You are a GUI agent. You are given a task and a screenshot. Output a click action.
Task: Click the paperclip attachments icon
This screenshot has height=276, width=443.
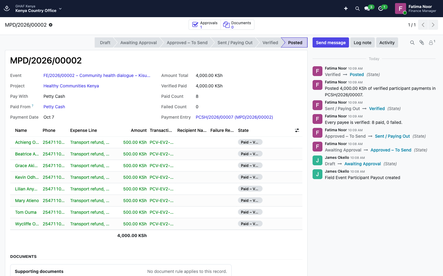coord(422,43)
